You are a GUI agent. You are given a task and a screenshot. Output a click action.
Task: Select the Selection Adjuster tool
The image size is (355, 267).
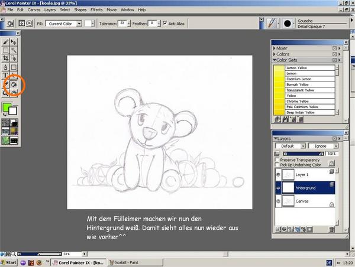click(x=14, y=58)
